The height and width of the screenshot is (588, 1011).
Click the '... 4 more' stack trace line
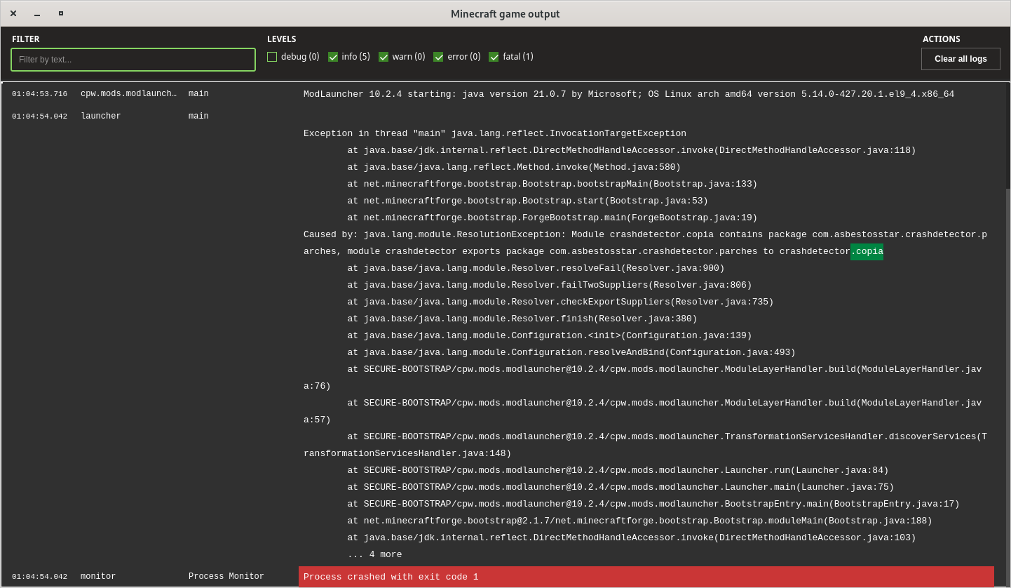[x=374, y=554]
